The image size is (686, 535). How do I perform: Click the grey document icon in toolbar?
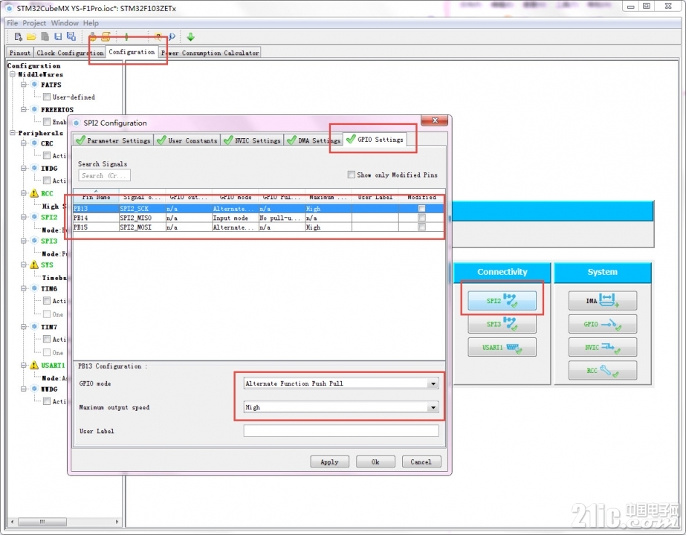point(45,36)
